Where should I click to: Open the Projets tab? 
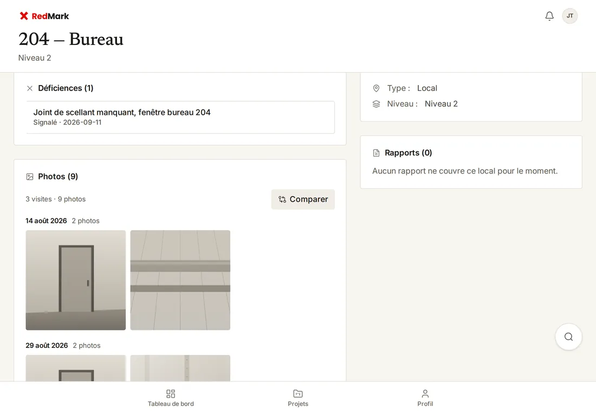298,398
